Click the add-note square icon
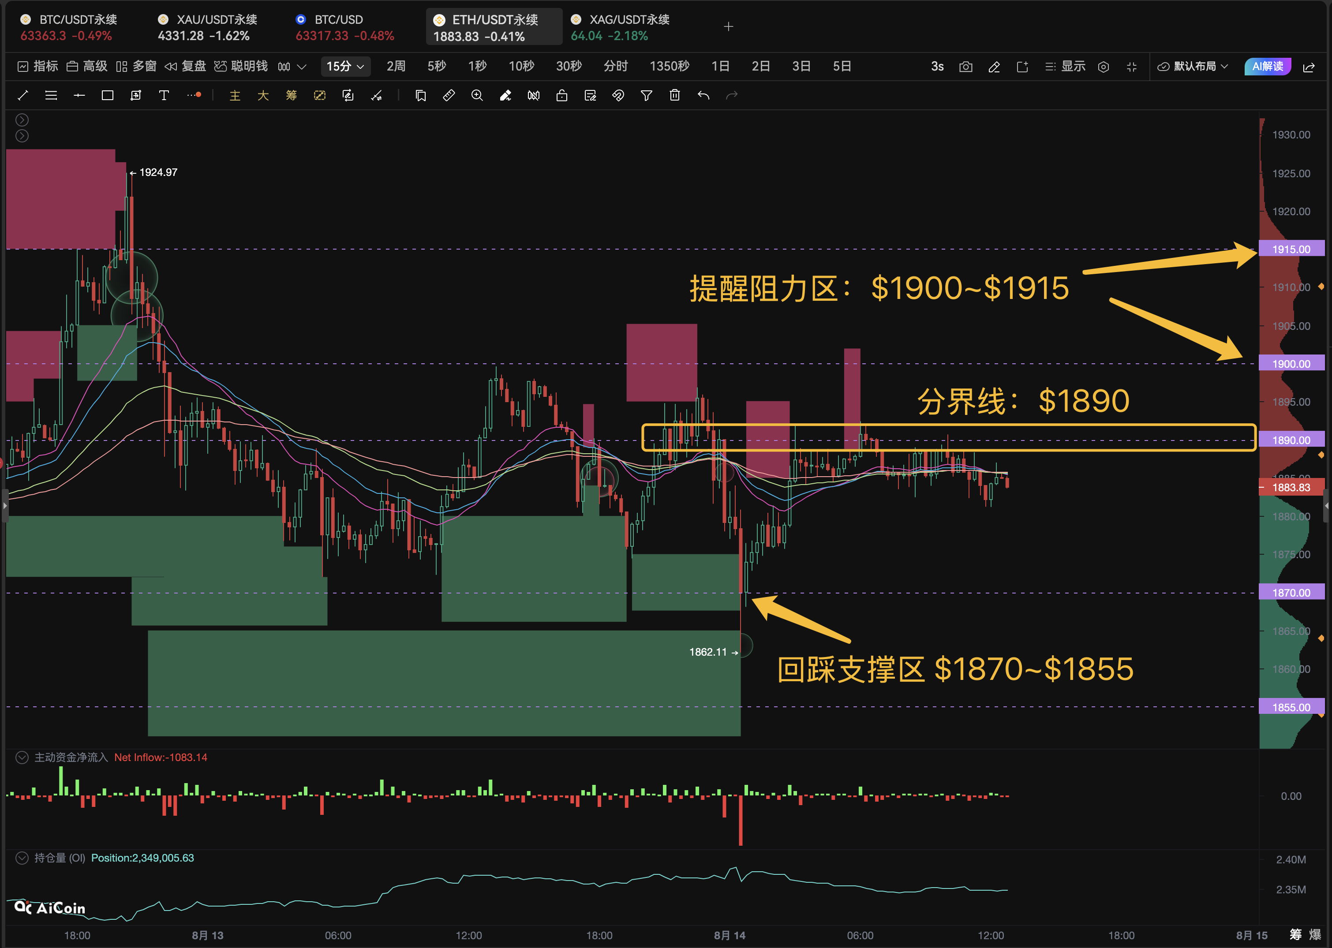This screenshot has width=1332, height=948. point(1022,67)
